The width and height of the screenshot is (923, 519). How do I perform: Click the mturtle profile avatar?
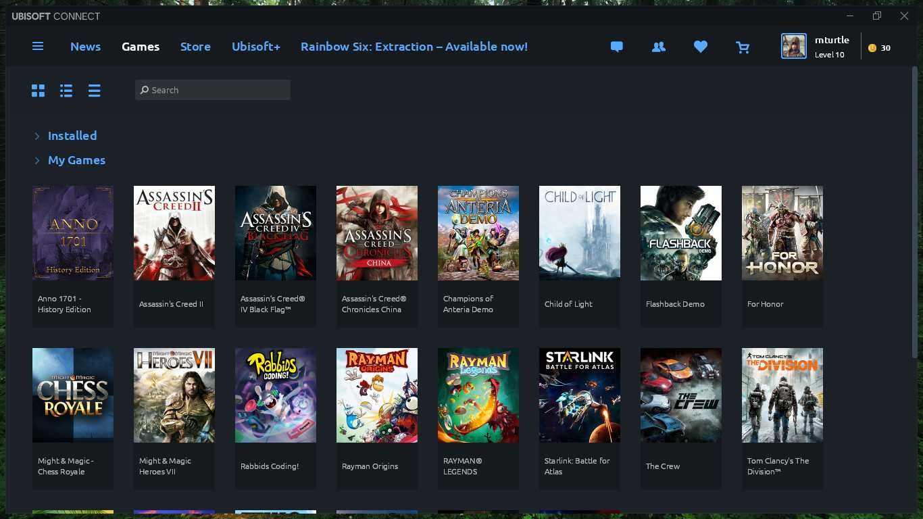(794, 47)
